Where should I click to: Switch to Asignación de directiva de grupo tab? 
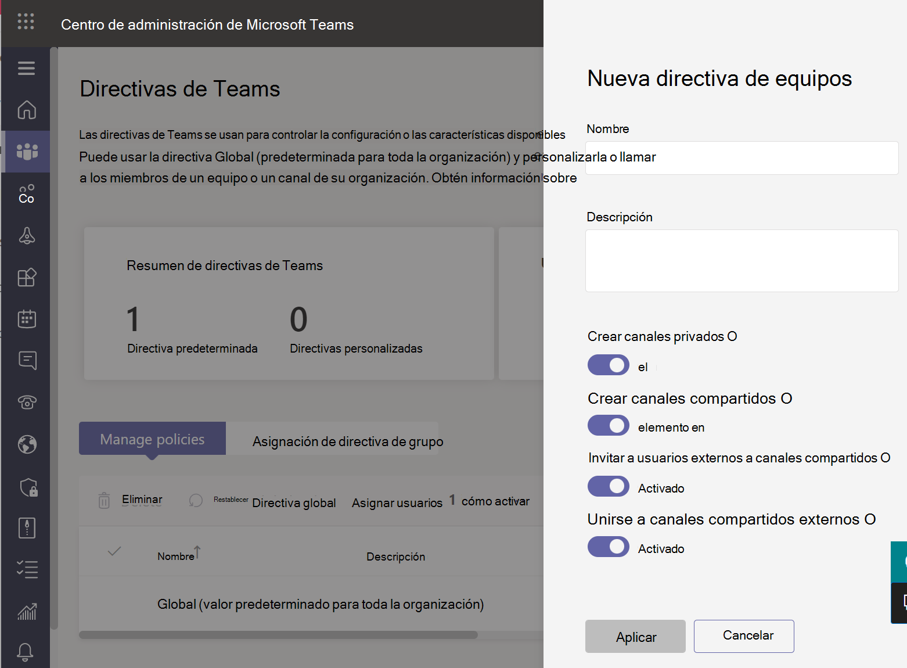click(x=348, y=441)
